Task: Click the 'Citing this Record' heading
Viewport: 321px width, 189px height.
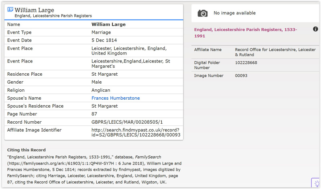Action: (26, 150)
